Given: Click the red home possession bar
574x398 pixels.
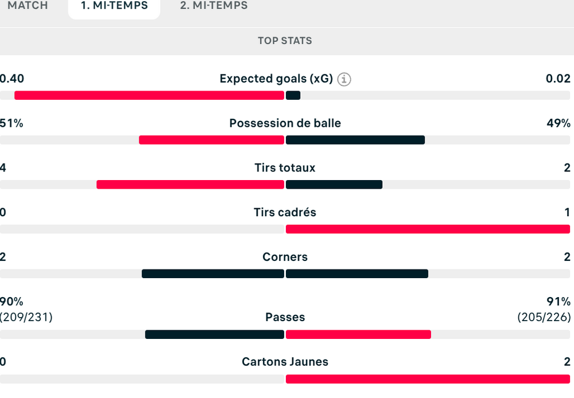Looking at the screenshot, I should pyautogui.click(x=211, y=140).
